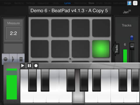Click the Measure 2:2 display box
The width and height of the screenshot is (140, 105).
click(13, 33)
